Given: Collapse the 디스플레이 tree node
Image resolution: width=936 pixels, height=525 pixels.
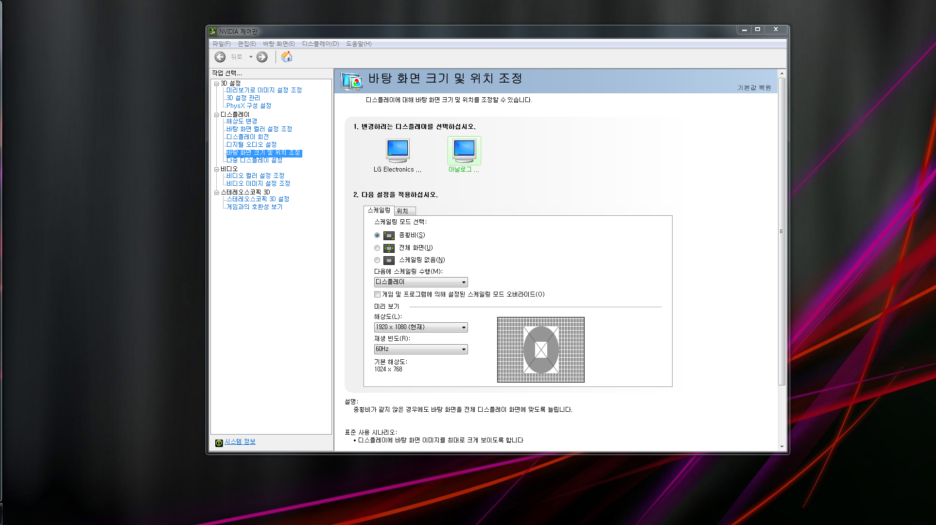Looking at the screenshot, I should 217,115.
